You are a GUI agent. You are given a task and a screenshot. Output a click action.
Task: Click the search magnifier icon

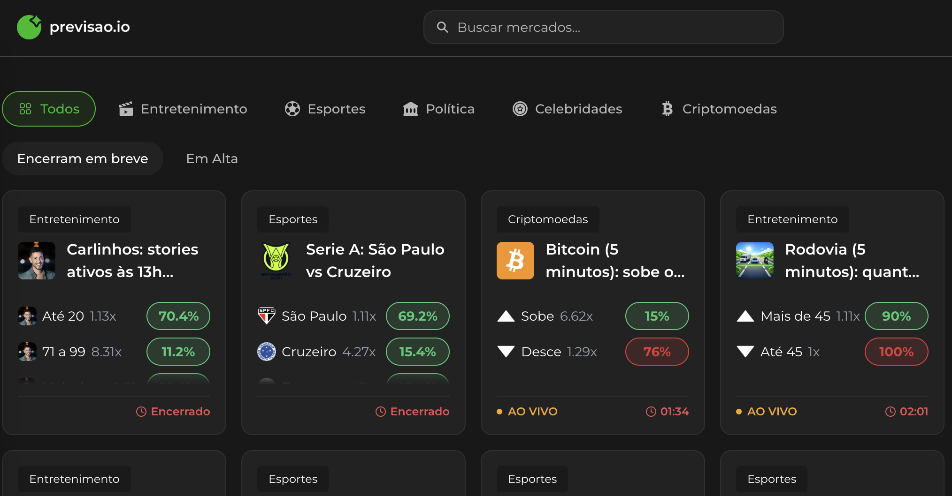pyautogui.click(x=442, y=27)
